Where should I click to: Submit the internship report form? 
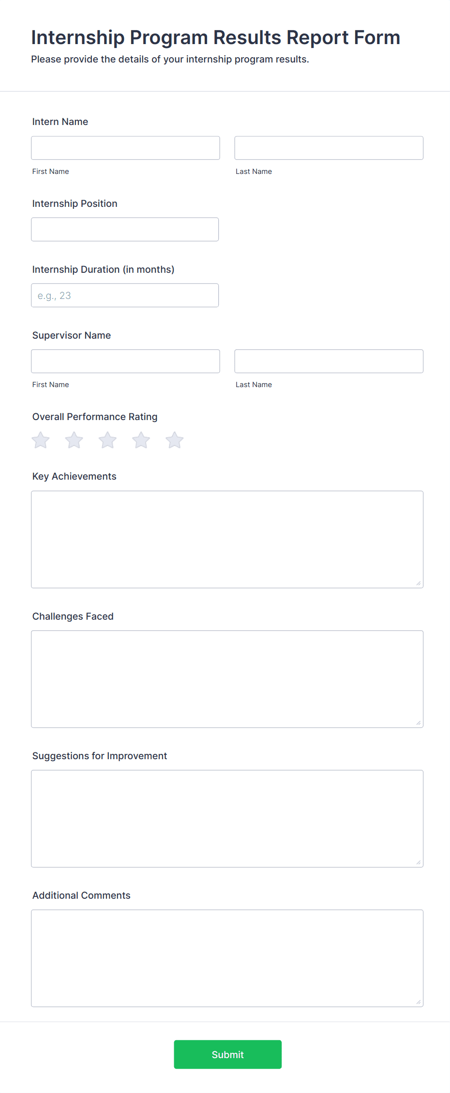pos(228,1054)
